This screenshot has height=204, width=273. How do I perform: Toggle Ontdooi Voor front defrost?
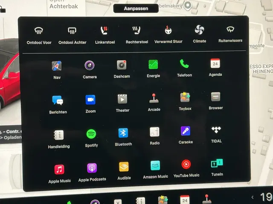click(x=39, y=31)
